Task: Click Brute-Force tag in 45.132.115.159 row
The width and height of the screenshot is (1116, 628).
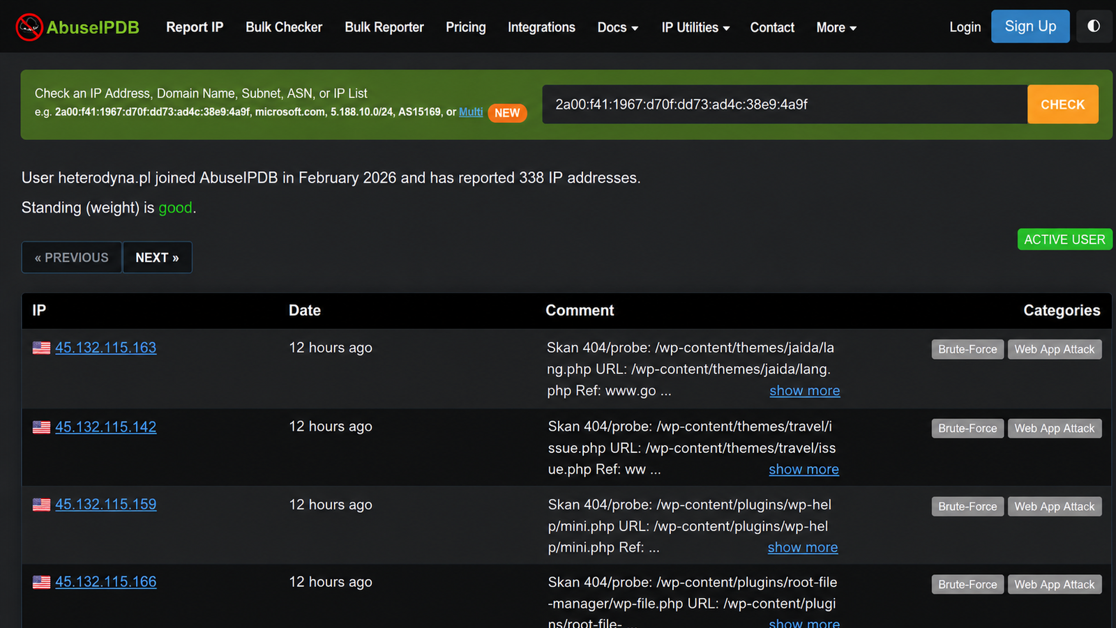Action: tap(967, 507)
